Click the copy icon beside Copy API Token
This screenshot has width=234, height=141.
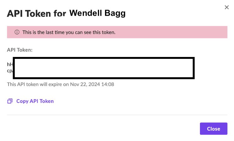point(10,101)
